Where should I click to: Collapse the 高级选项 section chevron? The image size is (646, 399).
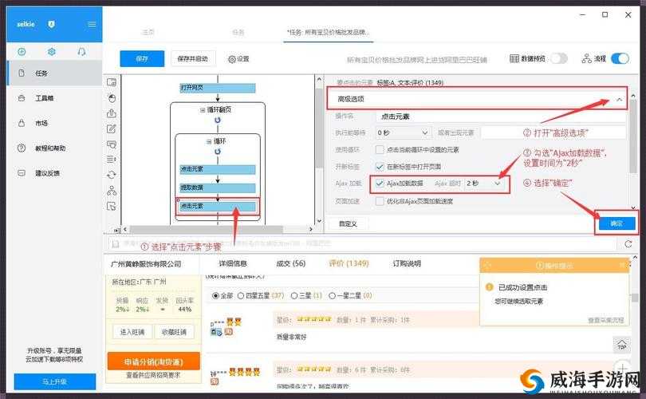click(x=619, y=99)
